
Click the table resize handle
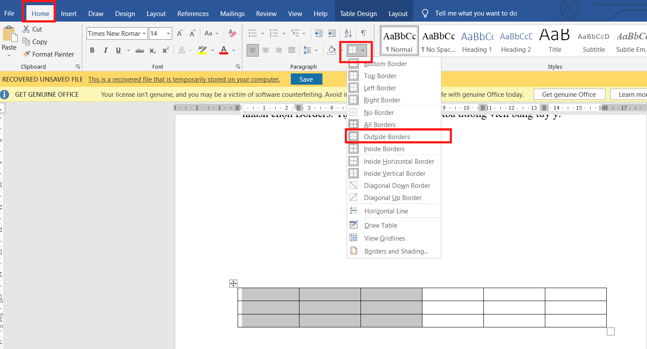pyautogui.click(x=611, y=331)
